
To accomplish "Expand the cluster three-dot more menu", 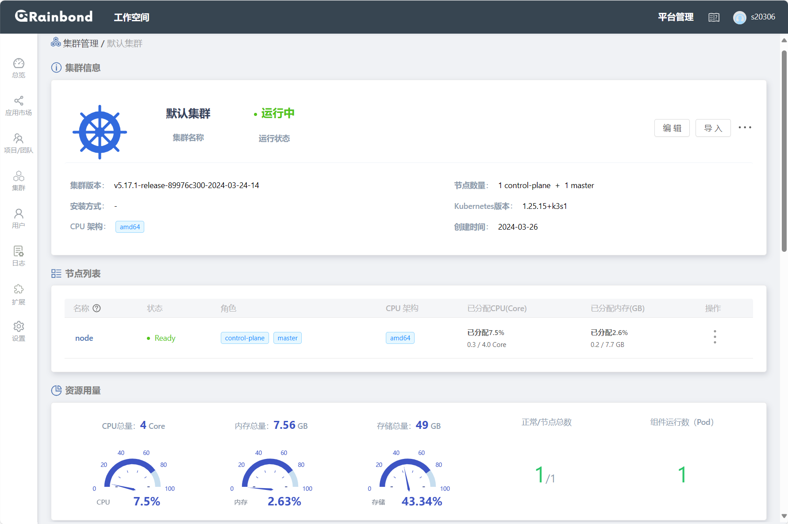I will click(x=745, y=127).
